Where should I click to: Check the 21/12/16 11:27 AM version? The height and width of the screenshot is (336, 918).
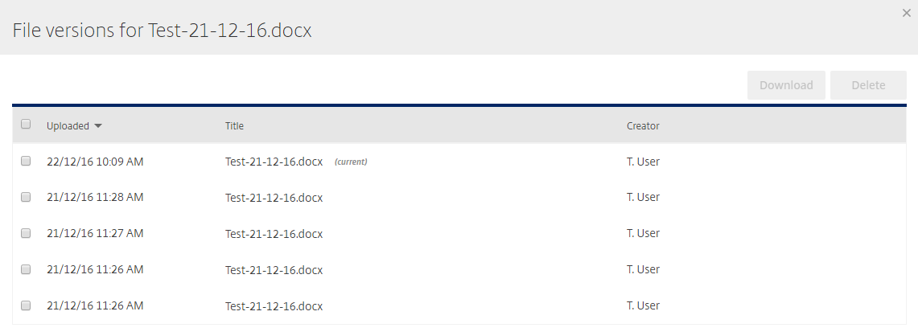click(26, 233)
